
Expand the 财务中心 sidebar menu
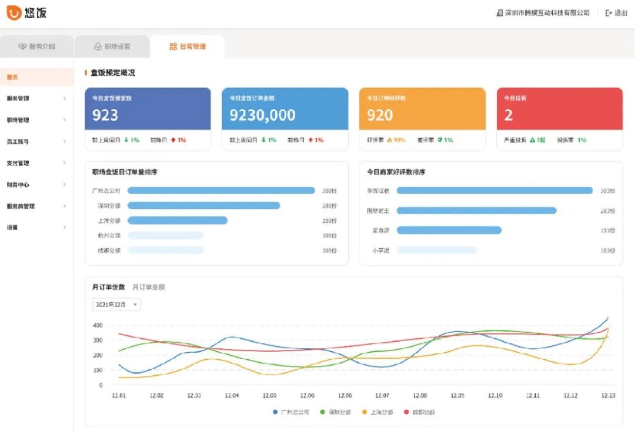(35, 185)
